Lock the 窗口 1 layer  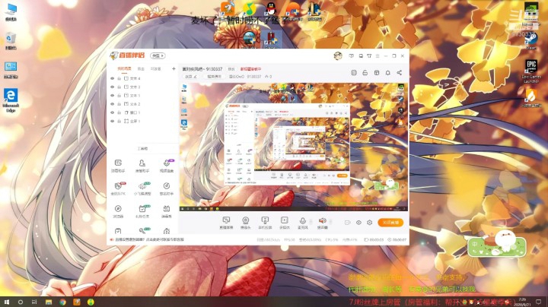(119, 112)
